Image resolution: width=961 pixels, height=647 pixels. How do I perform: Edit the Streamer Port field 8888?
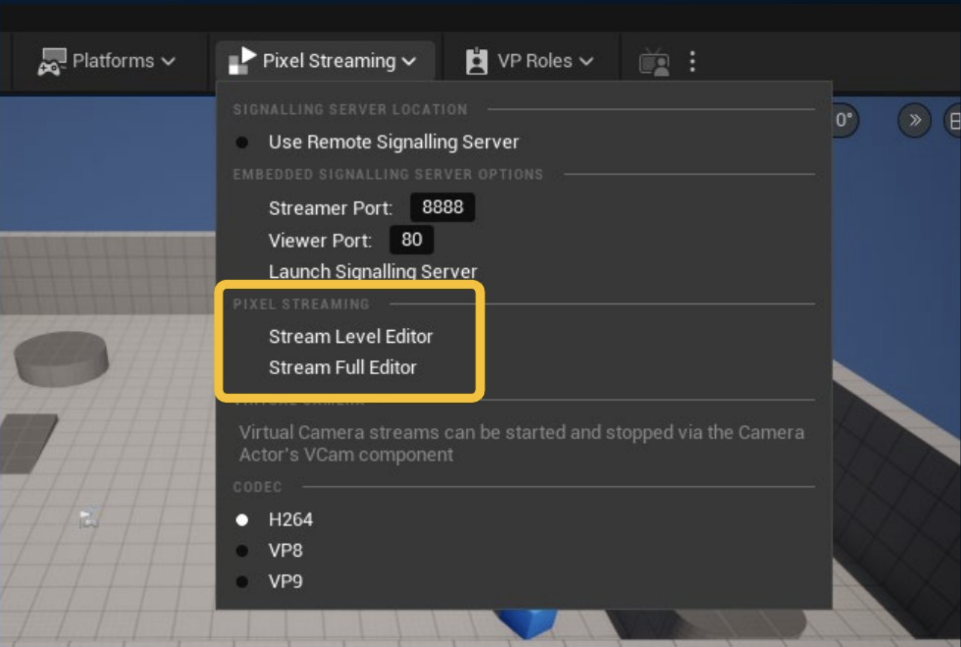coord(443,207)
